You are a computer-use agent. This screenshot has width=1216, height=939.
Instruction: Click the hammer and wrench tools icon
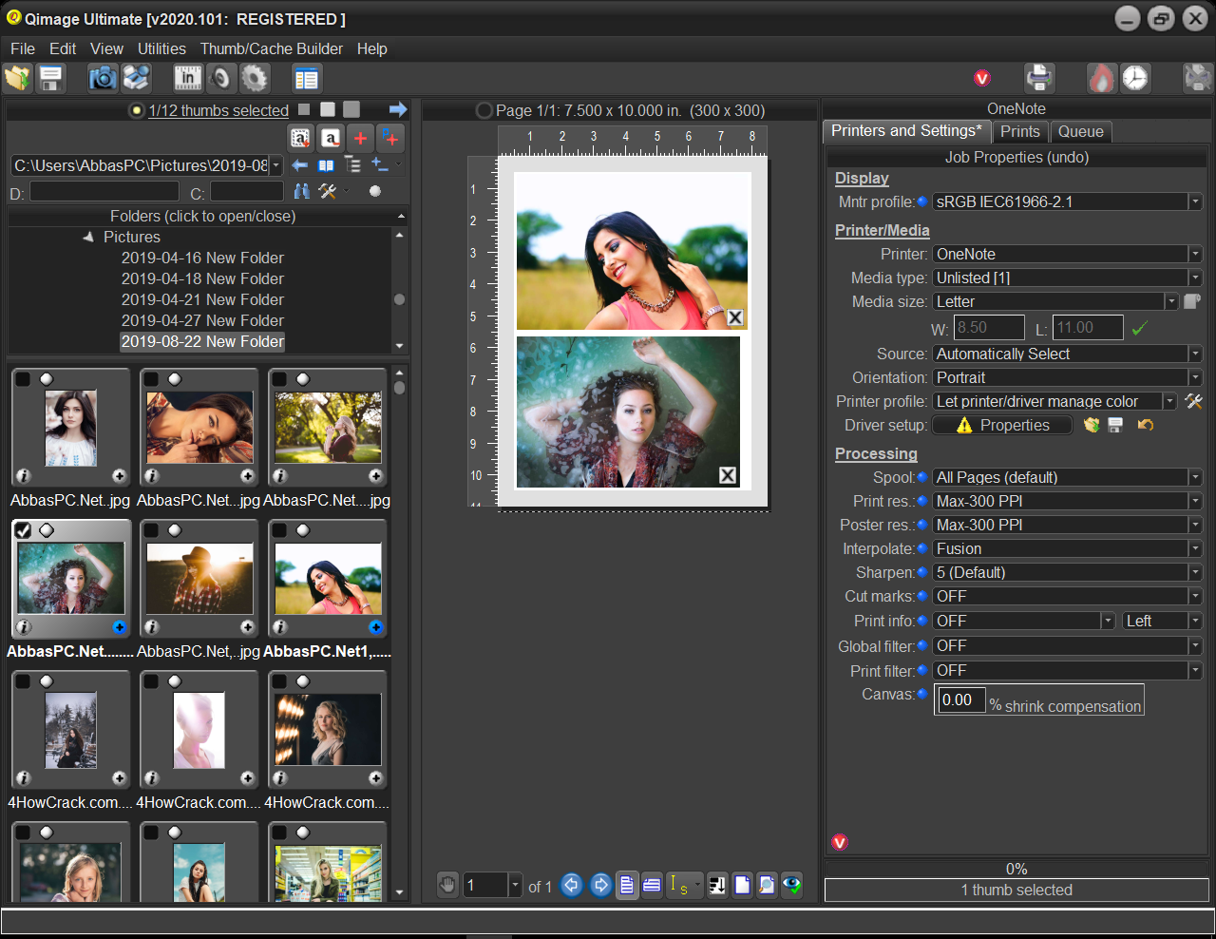coord(328,191)
